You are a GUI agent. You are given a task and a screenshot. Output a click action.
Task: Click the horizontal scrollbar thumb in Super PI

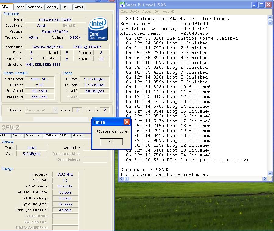(x=127, y=179)
